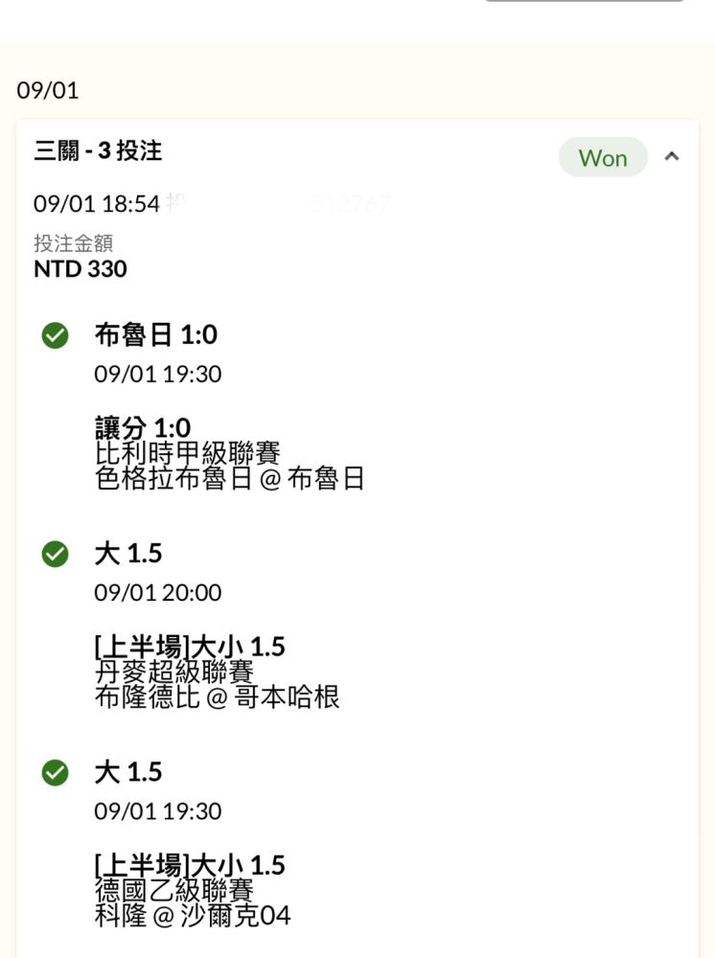Click the NTD 330 stake amount
Screen dimensions: 715x958
click(81, 269)
